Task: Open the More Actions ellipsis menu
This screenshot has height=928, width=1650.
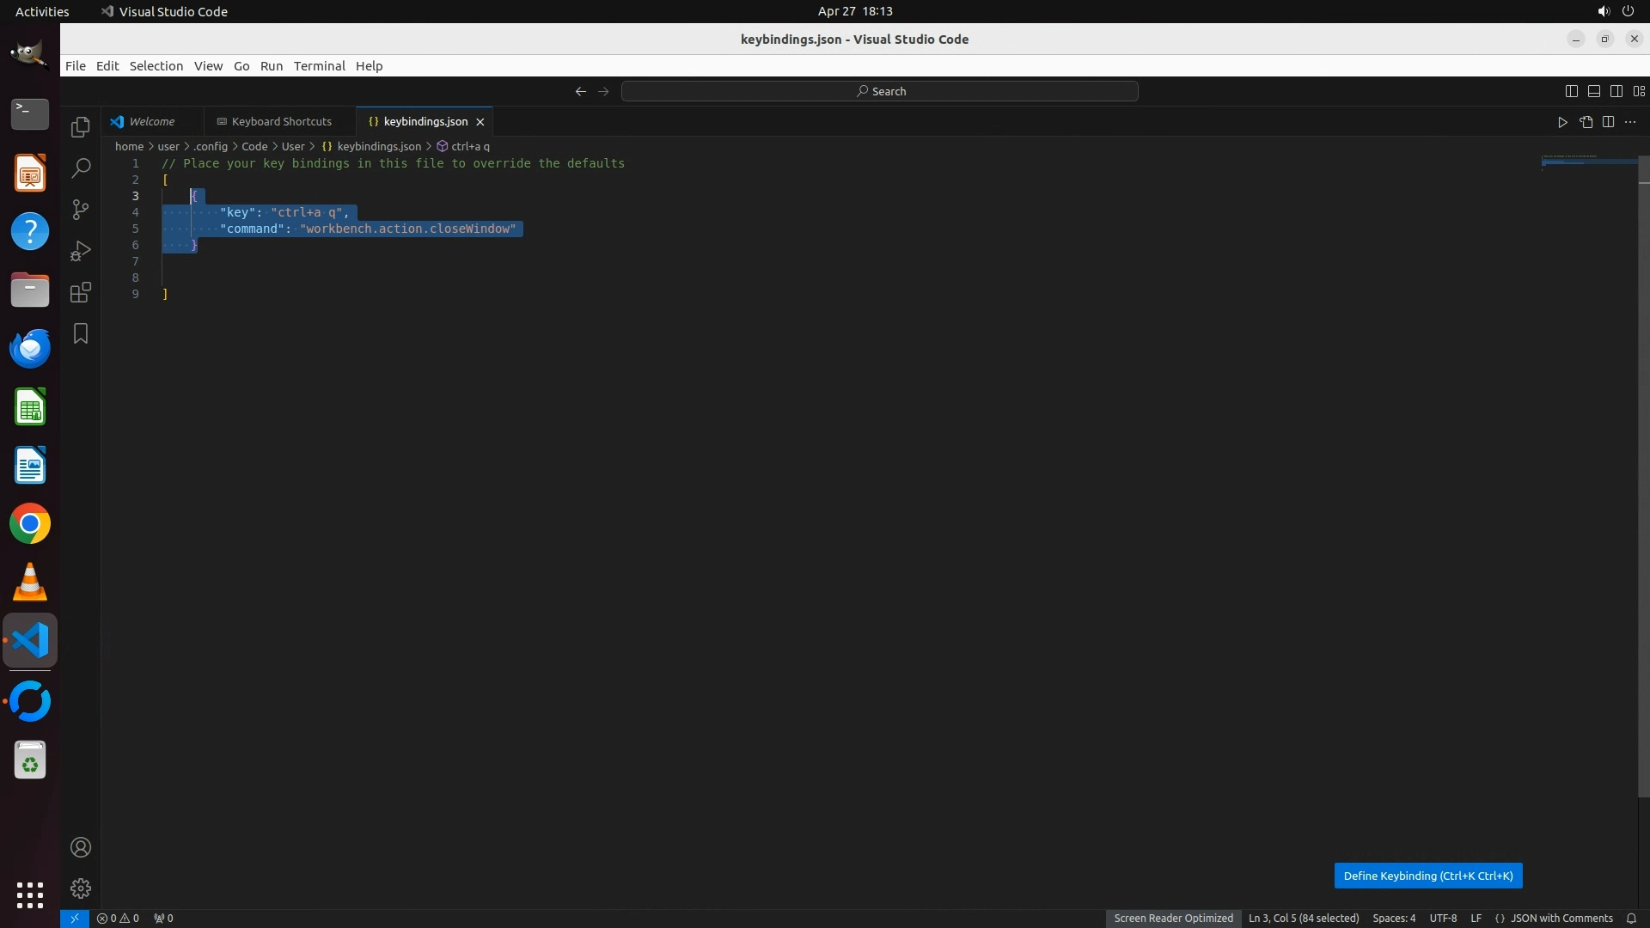Action: (1630, 122)
